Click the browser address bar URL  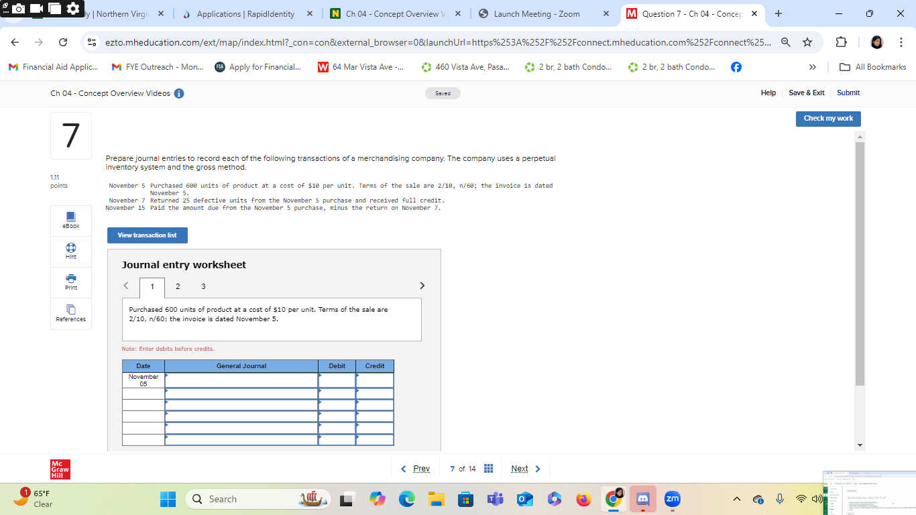(437, 42)
